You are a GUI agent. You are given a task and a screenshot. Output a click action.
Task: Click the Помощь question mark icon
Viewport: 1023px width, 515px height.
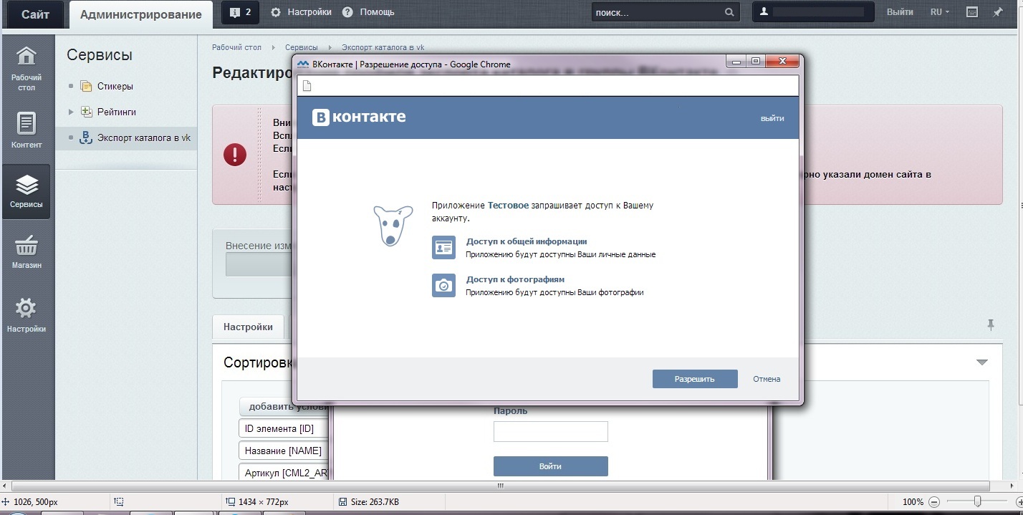click(348, 11)
